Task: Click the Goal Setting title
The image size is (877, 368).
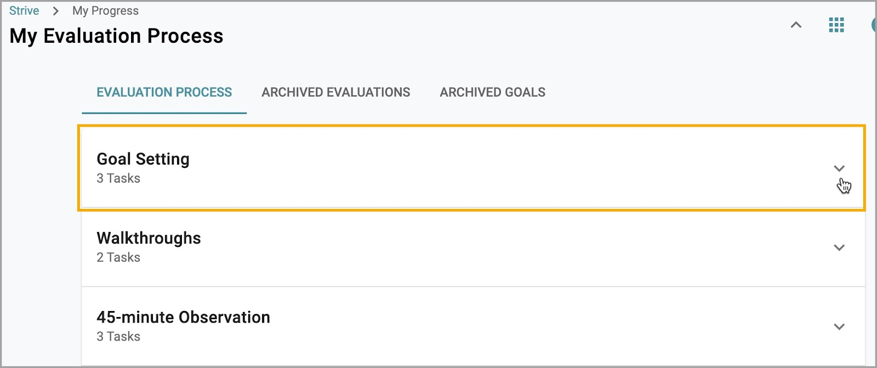Action: (143, 159)
